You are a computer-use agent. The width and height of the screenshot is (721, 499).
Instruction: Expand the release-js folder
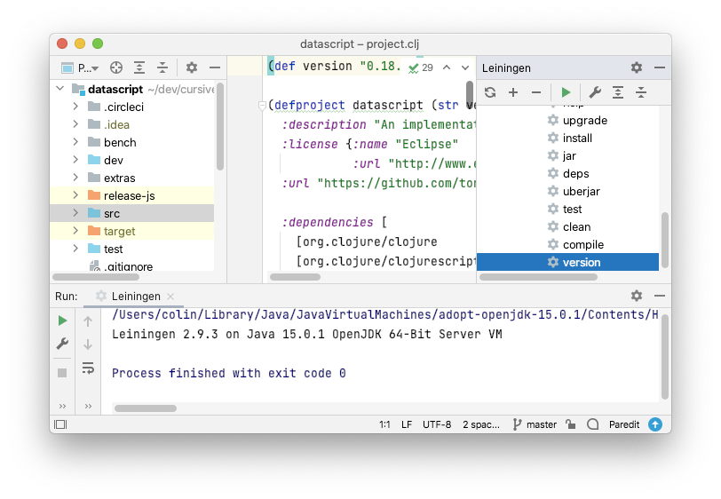[x=75, y=195]
